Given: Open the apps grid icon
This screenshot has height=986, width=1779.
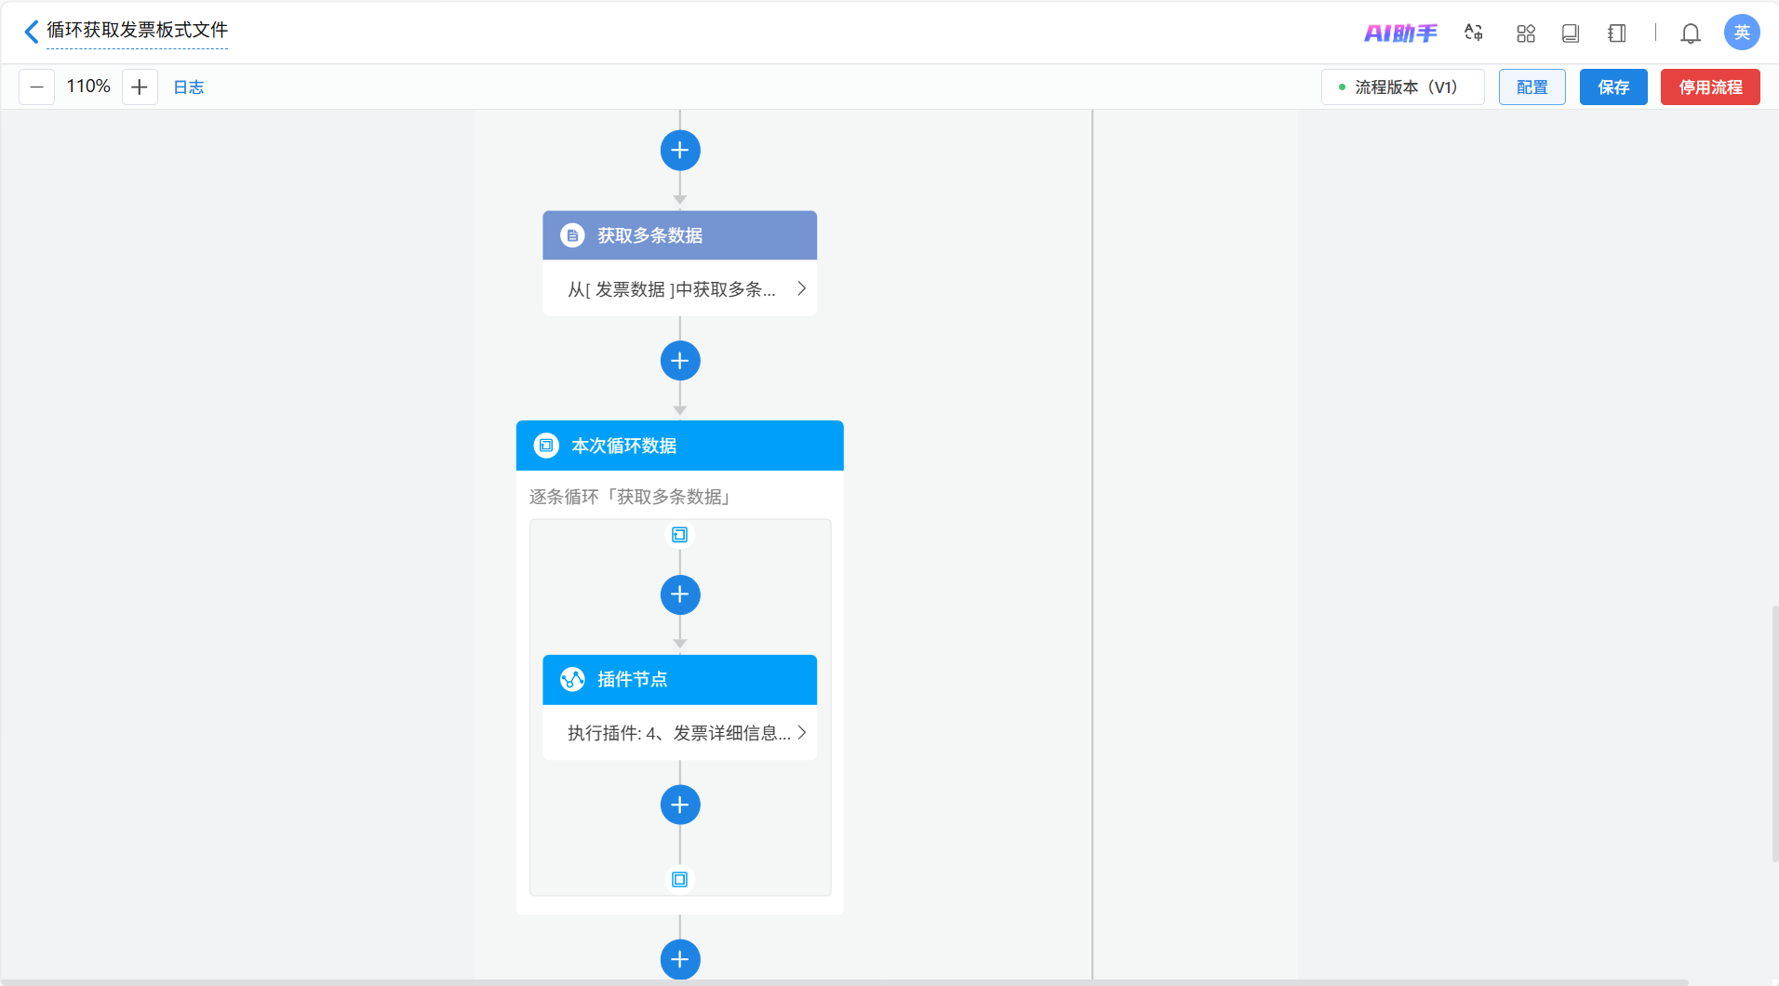Looking at the screenshot, I should coord(1526,33).
